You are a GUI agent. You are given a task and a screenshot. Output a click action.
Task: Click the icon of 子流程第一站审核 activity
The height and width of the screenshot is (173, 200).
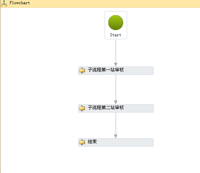point(82,71)
